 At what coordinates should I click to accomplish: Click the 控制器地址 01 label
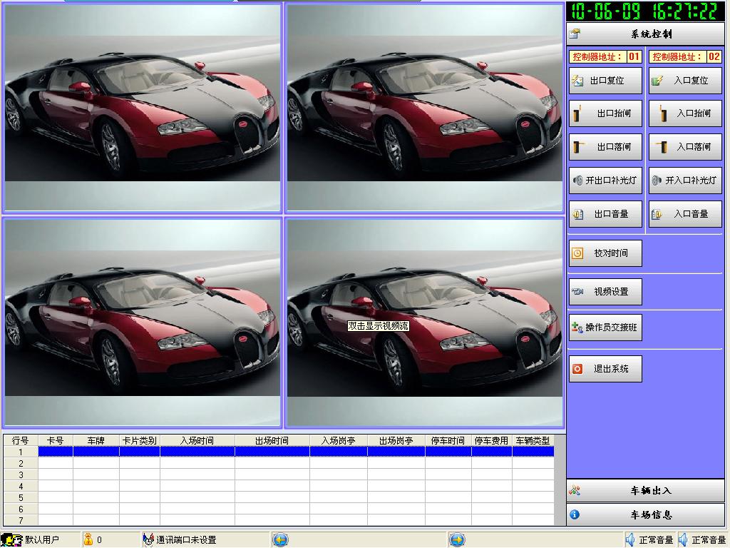click(605, 57)
